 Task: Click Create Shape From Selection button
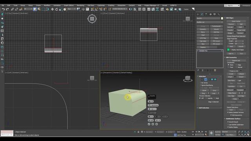pos(236,36)
